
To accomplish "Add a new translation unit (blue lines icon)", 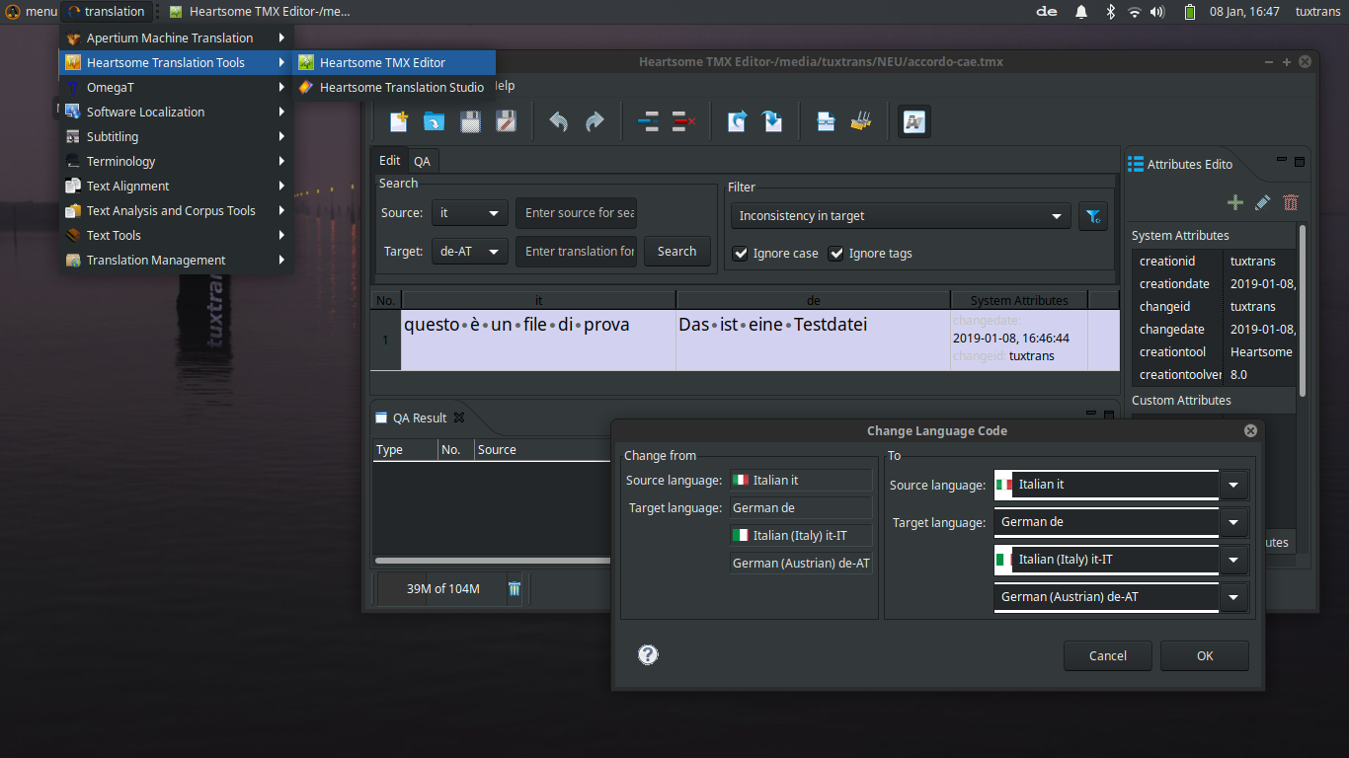I will pyautogui.click(x=648, y=121).
